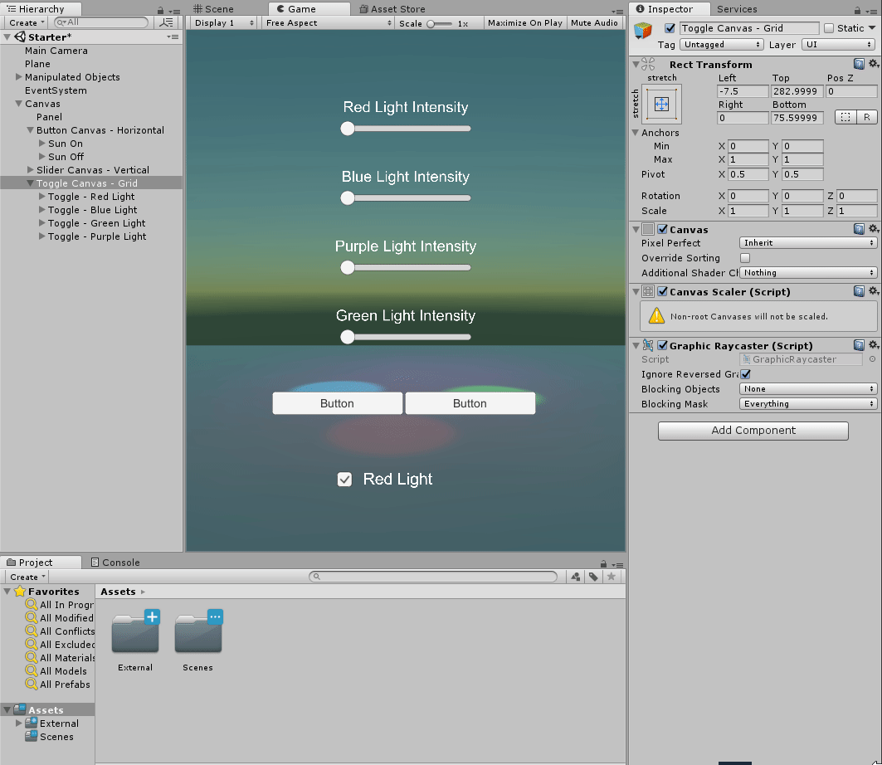Open the Rect Transform anchor presets box
Viewport: 882px width, 765px height.
pos(661,104)
